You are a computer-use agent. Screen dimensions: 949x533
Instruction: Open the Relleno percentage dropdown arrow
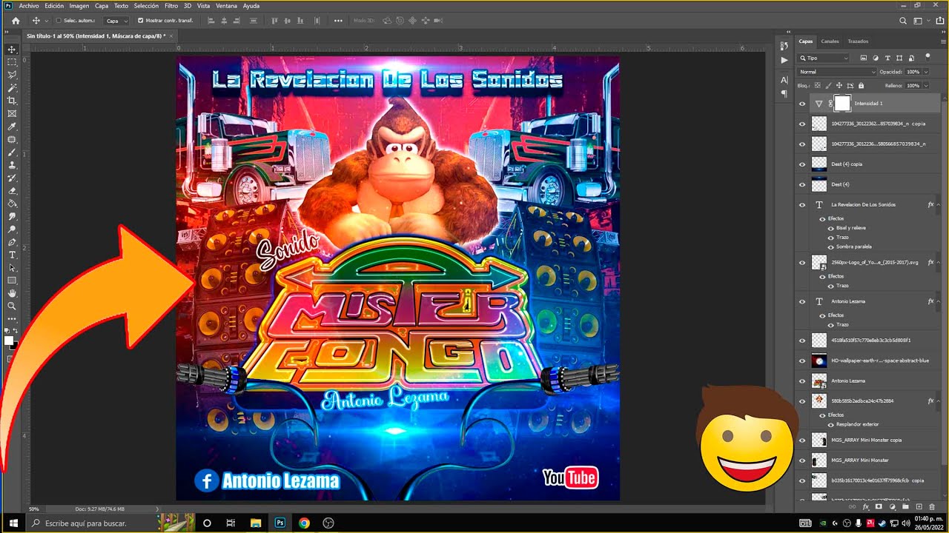925,86
